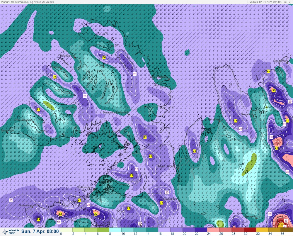Viewport: 293px width, 236px height.
Task: Select the purple 18–20 legend swatch
Action: (176, 230)
